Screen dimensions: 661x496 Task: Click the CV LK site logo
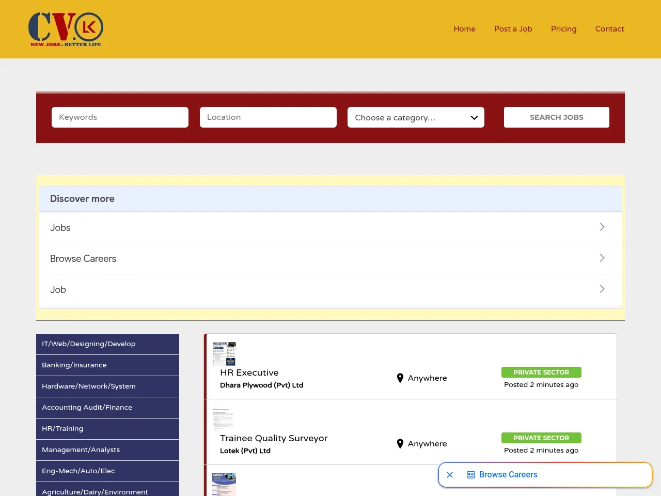(66, 29)
